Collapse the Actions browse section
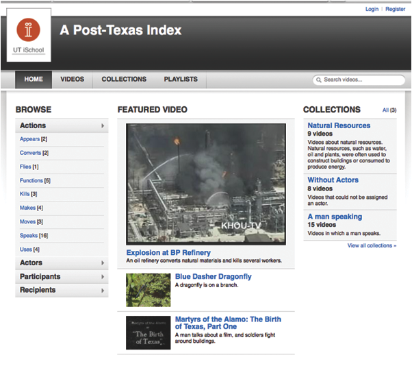412x377 pixels. 62,125
